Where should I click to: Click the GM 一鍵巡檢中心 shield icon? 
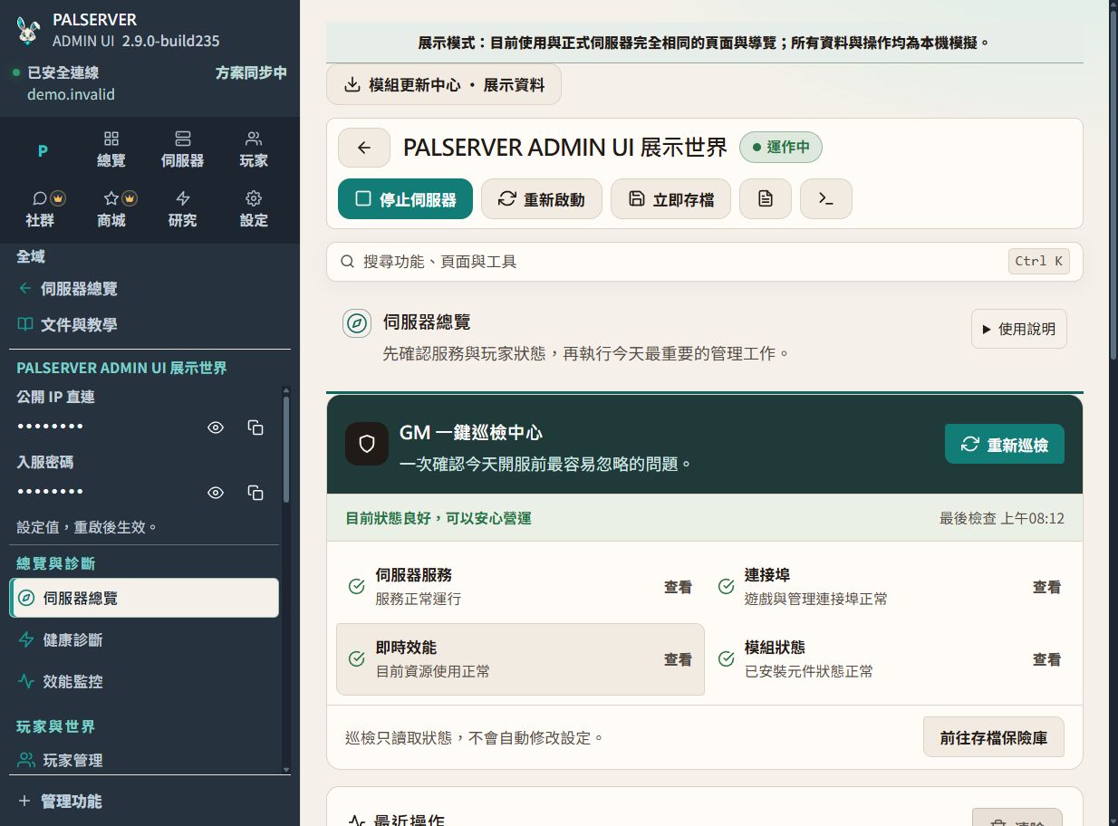pos(367,444)
